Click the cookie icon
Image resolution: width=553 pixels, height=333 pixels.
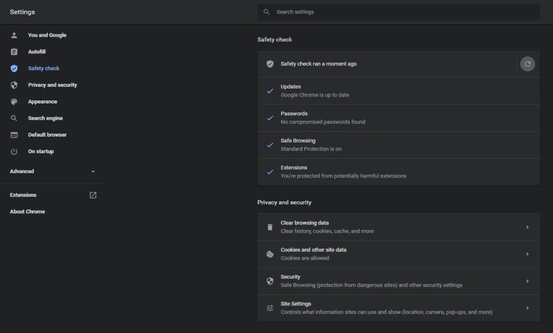click(270, 254)
